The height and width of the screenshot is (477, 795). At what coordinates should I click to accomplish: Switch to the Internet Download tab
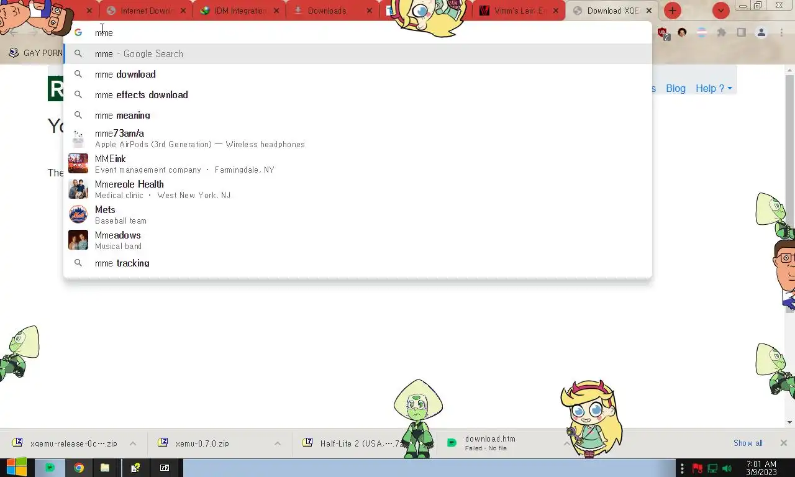(147, 11)
